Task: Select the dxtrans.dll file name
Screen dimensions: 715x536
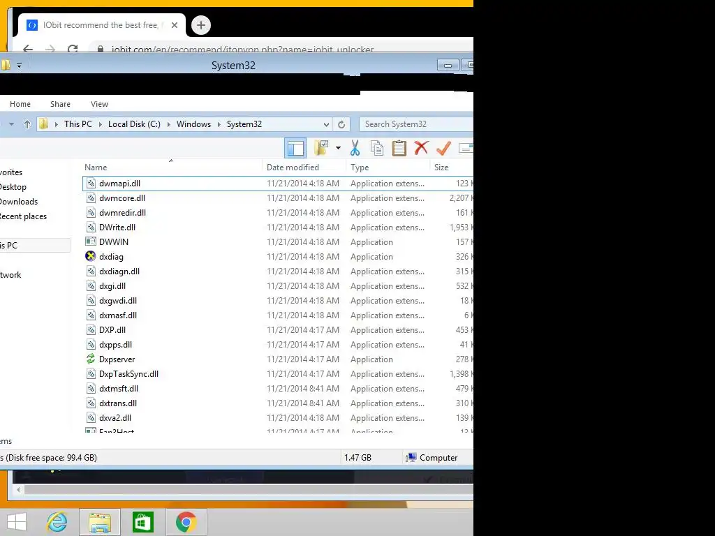Action: pyautogui.click(x=118, y=403)
